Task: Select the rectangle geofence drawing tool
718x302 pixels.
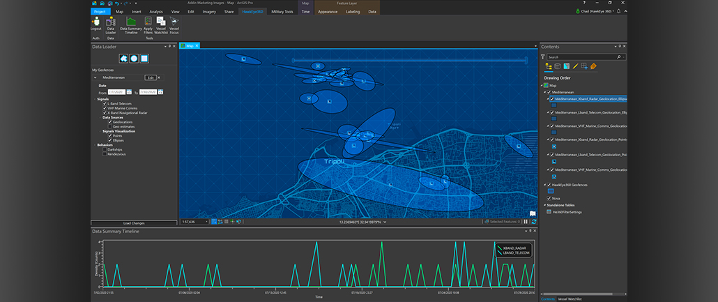Action: (144, 59)
